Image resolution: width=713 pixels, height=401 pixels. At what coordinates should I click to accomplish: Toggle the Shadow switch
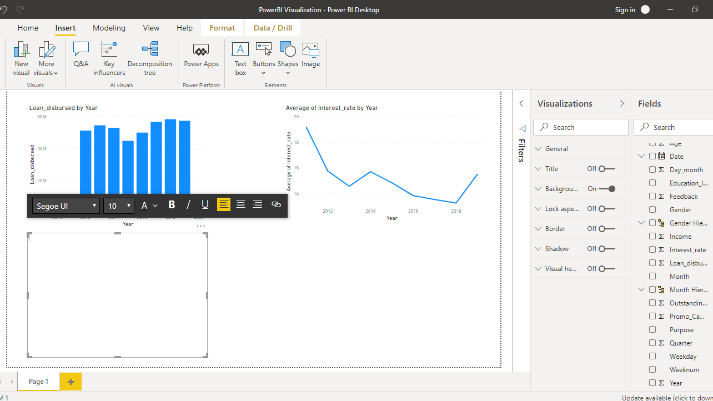point(606,249)
